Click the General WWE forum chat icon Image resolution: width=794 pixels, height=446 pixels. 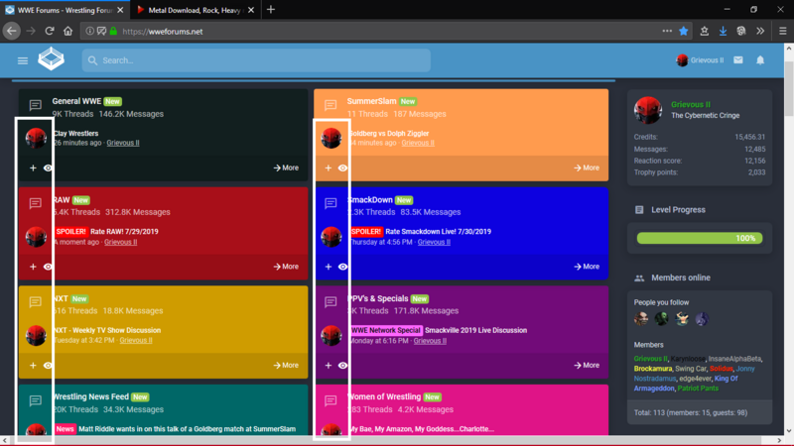[35, 105]
